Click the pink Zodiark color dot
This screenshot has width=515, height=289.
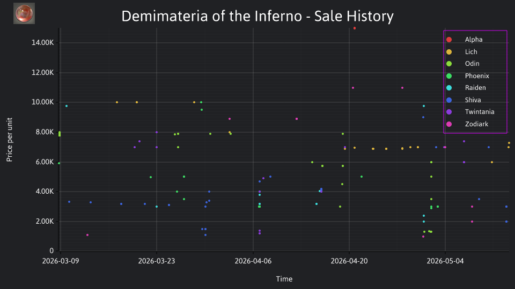point(449,124)
